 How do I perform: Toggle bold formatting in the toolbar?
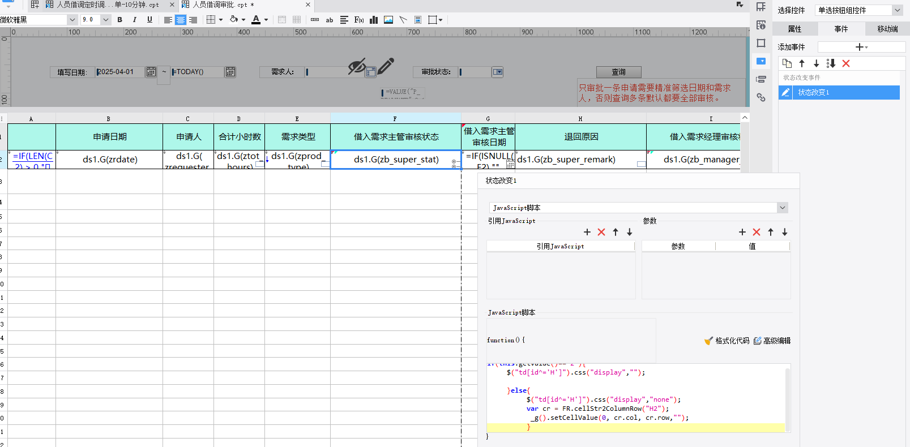point(119,20)
